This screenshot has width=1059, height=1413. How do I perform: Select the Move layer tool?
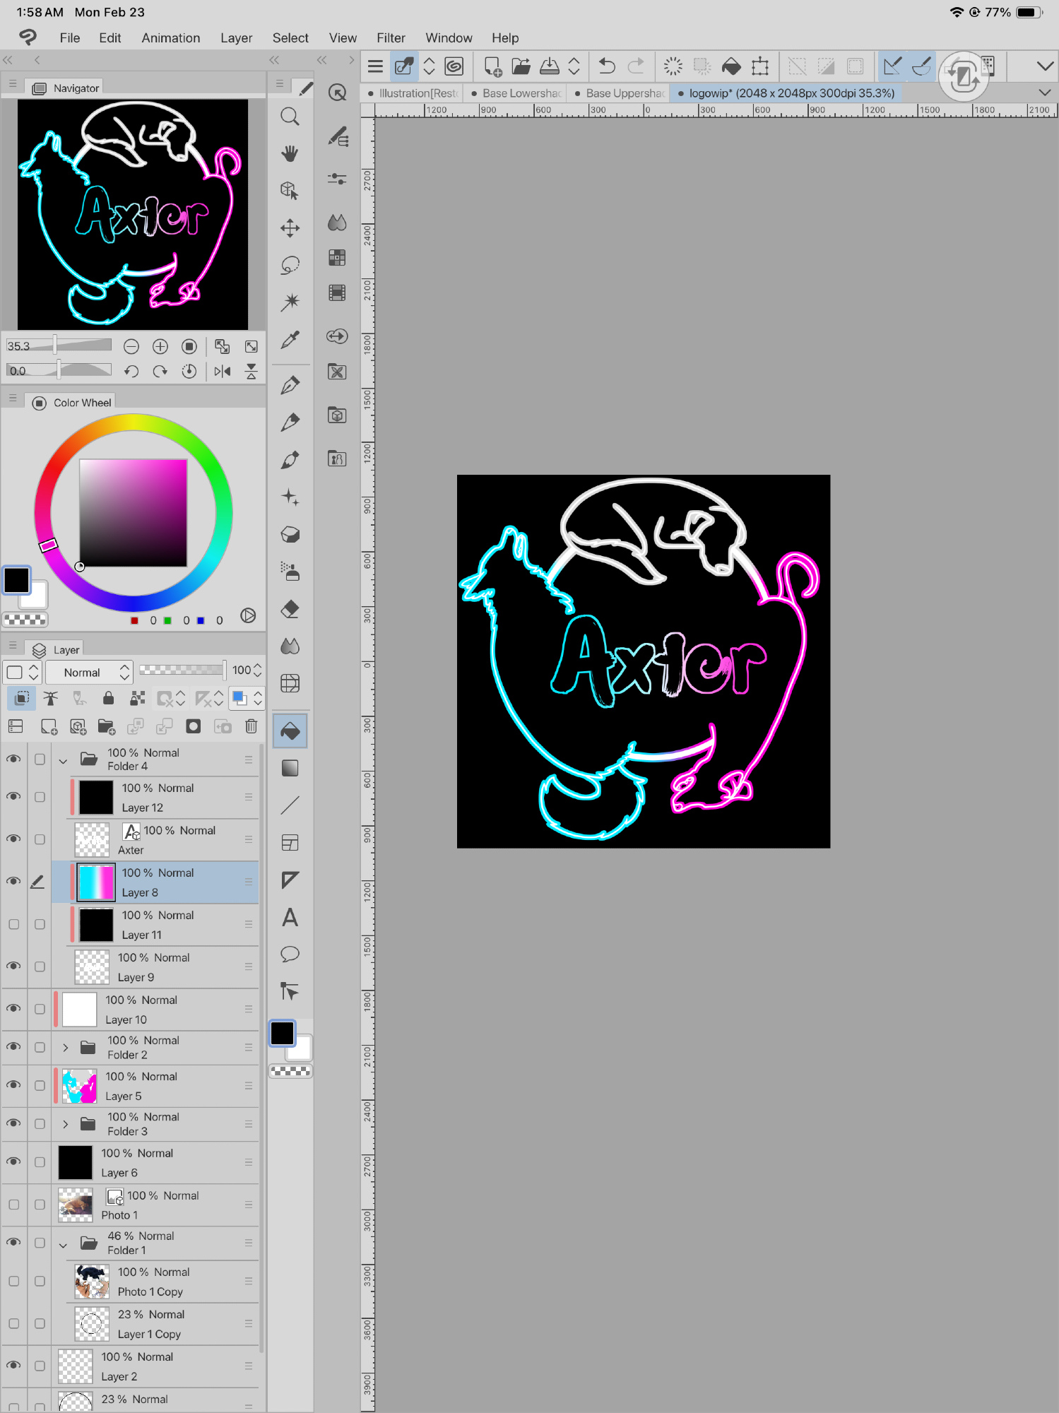click(x=290, y=227)
